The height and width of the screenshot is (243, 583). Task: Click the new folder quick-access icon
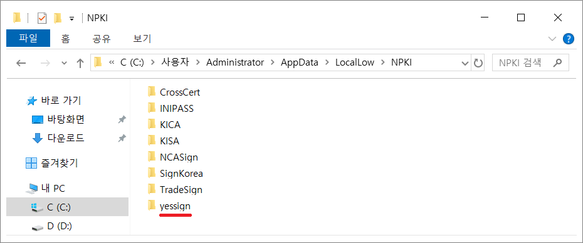point(58,17)
